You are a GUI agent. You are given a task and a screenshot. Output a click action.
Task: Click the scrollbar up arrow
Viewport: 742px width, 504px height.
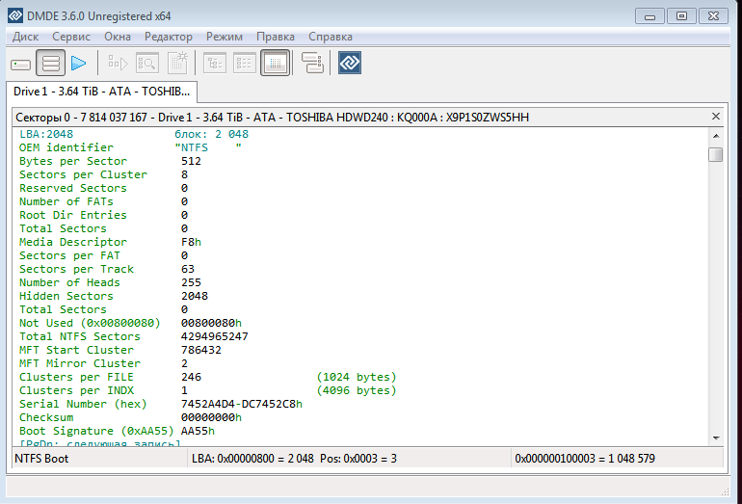(715, 136)
